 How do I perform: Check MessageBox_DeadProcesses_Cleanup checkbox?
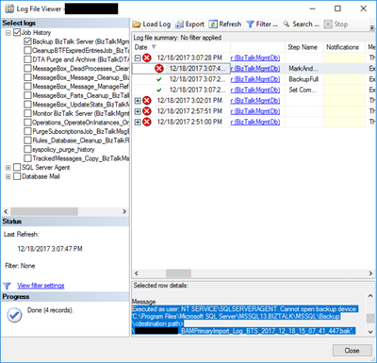pyautogui.click(x=27, y=69)
